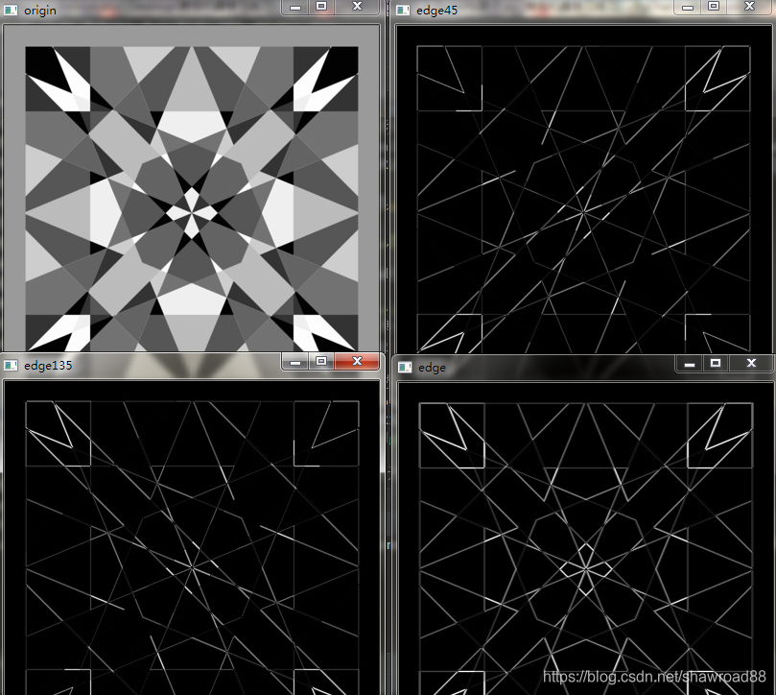Close the edge45 window
Screen dimensions: 776x695
pyautogui.click(x=749, y=7)
